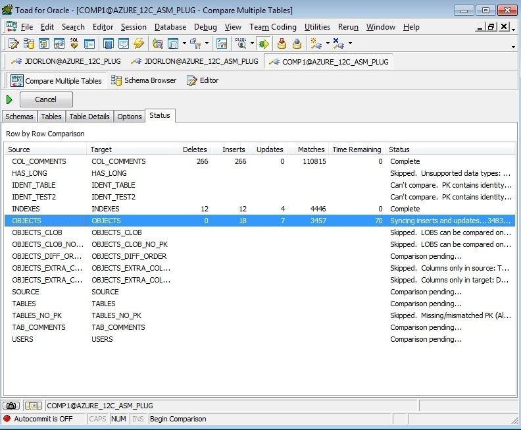
Task: Click the icon next to the camera in bottom bar
Action: pyautogui.click(x=33, y=406)
